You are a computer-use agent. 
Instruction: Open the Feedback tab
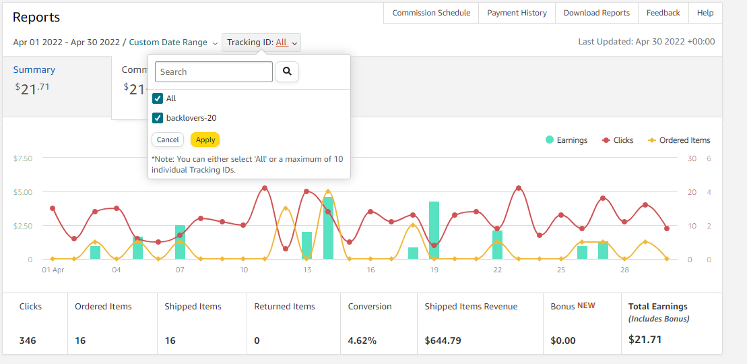coord(663,13)
